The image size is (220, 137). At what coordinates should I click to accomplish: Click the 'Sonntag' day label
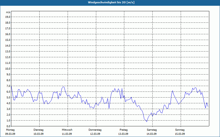click(180, 130)
